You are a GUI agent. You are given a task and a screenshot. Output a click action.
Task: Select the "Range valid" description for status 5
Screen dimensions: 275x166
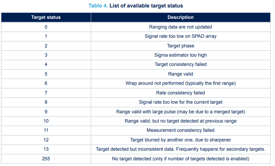[181, 74]
